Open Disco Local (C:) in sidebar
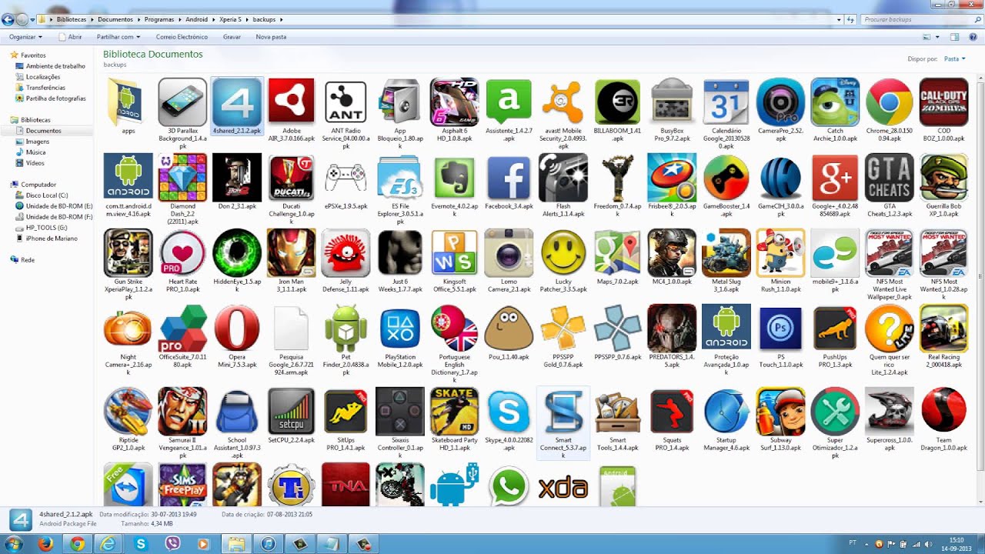 click(46, 195)
